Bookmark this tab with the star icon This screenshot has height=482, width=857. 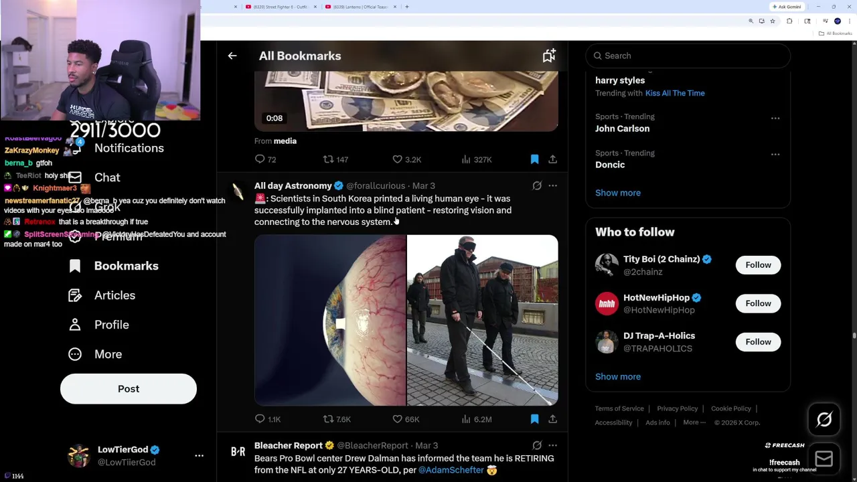click(772, 21)
